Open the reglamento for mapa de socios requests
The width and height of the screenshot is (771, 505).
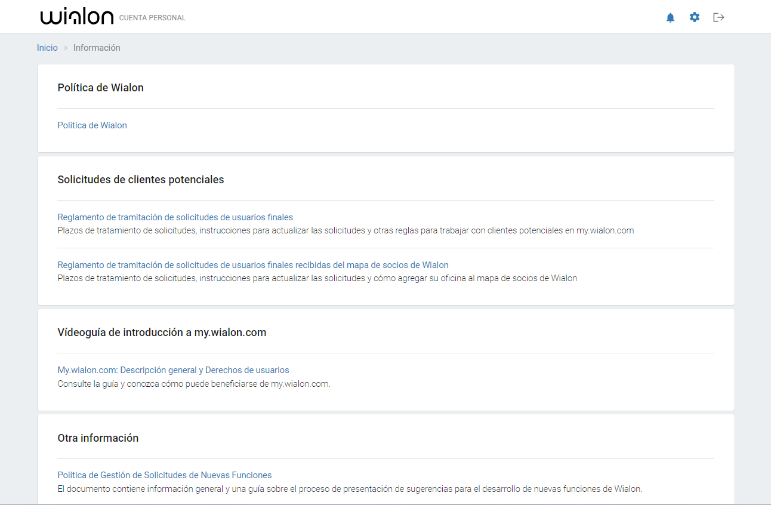coord(252,264)
